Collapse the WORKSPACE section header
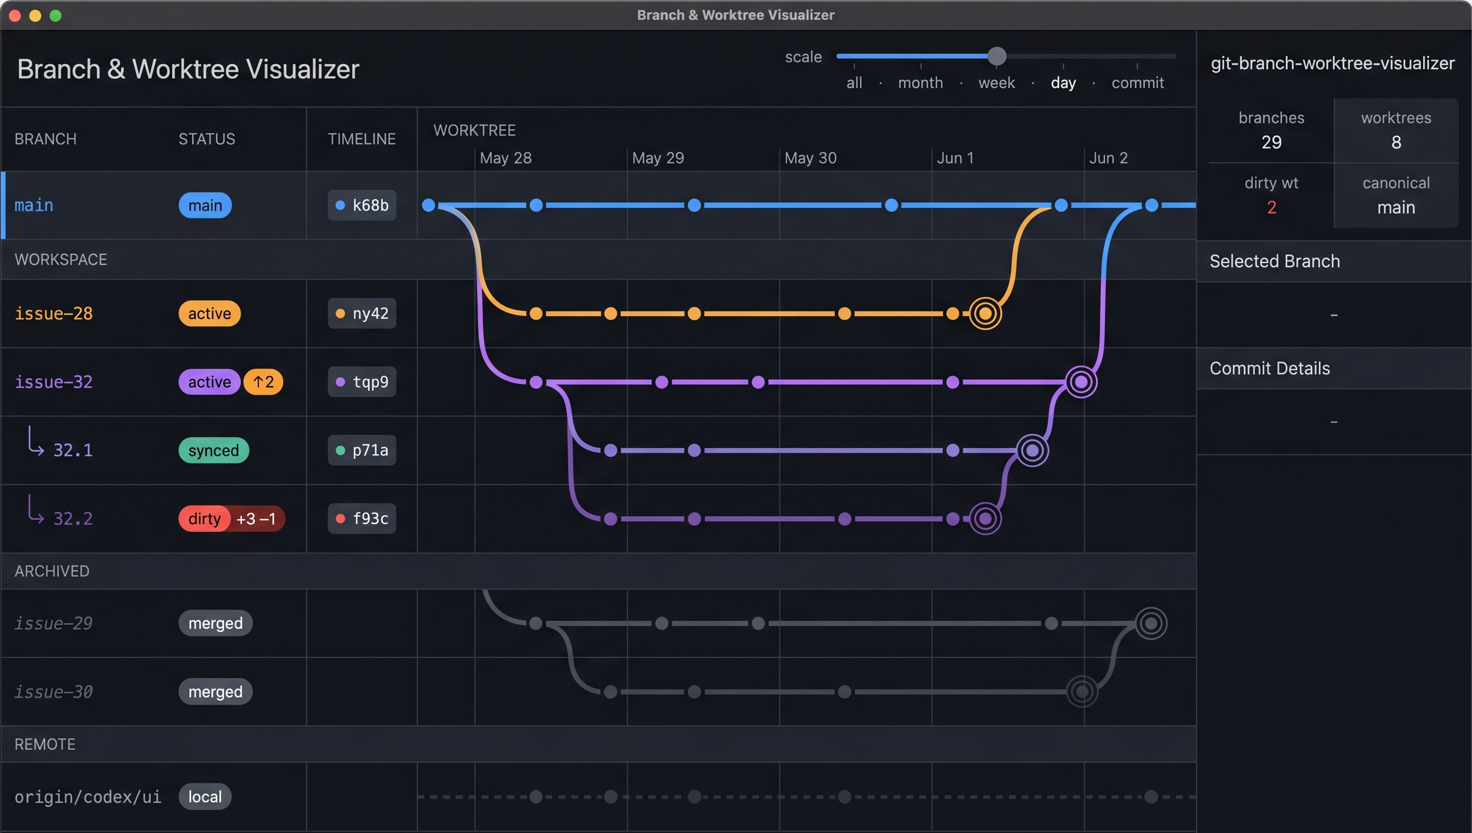Screen dimensions: 1472x833 tap(599, 260)
